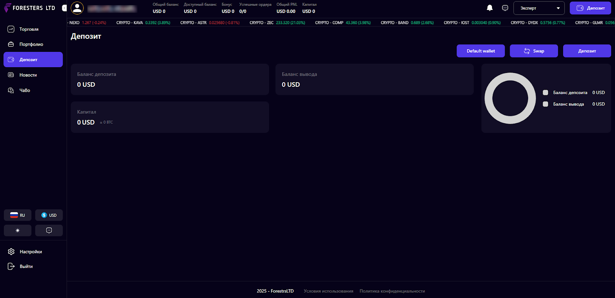Toggle Баланс депозита legend checkbox
Screen dimensions: 615x298
545,93
